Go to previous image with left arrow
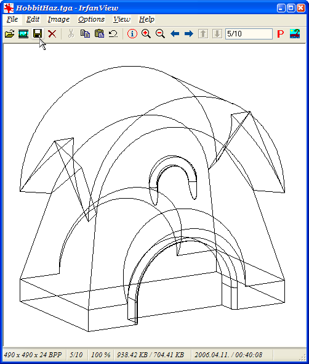 pos(175,34)
